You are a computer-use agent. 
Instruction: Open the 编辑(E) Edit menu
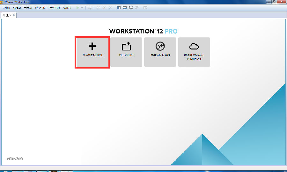[x=17, y=8]
